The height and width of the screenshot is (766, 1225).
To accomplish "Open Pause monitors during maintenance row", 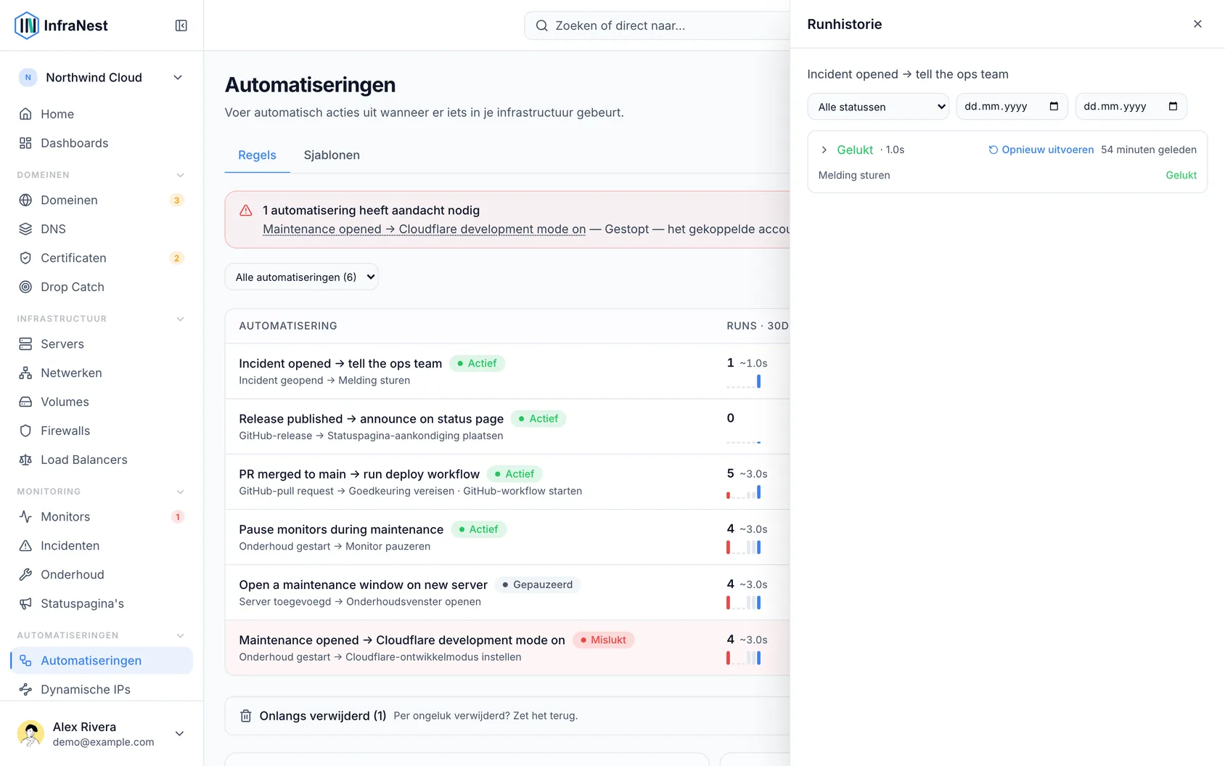I will click(x=508, y=537).
